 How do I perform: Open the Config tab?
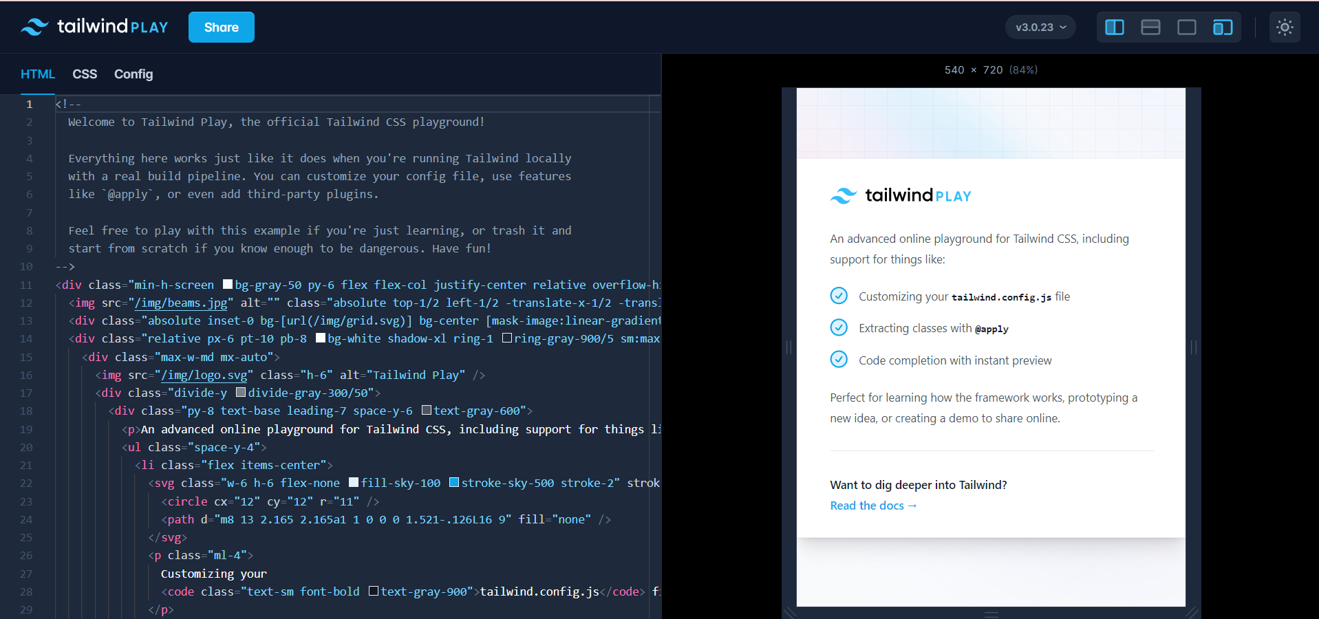click(x=133, y=74)
